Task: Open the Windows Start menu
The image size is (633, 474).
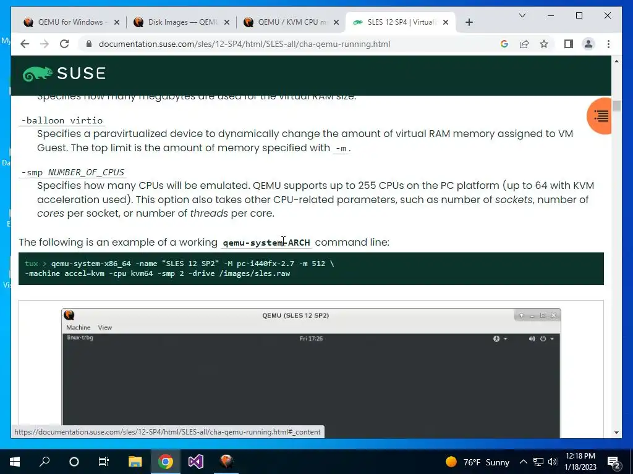Action: [15, 462]
